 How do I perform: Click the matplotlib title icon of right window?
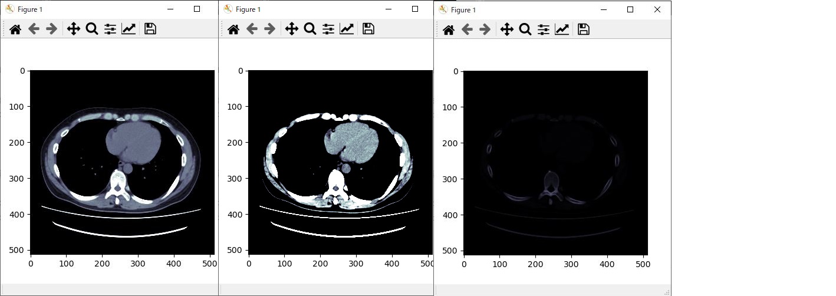pos(443,9)
